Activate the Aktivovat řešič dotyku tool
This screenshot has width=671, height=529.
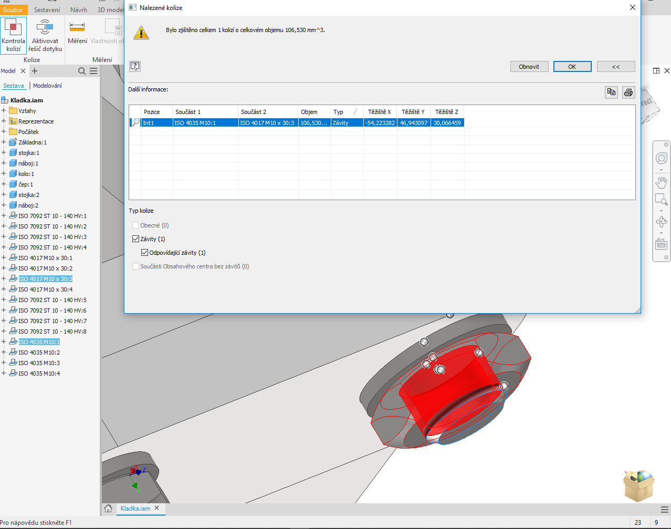(45, 35)
